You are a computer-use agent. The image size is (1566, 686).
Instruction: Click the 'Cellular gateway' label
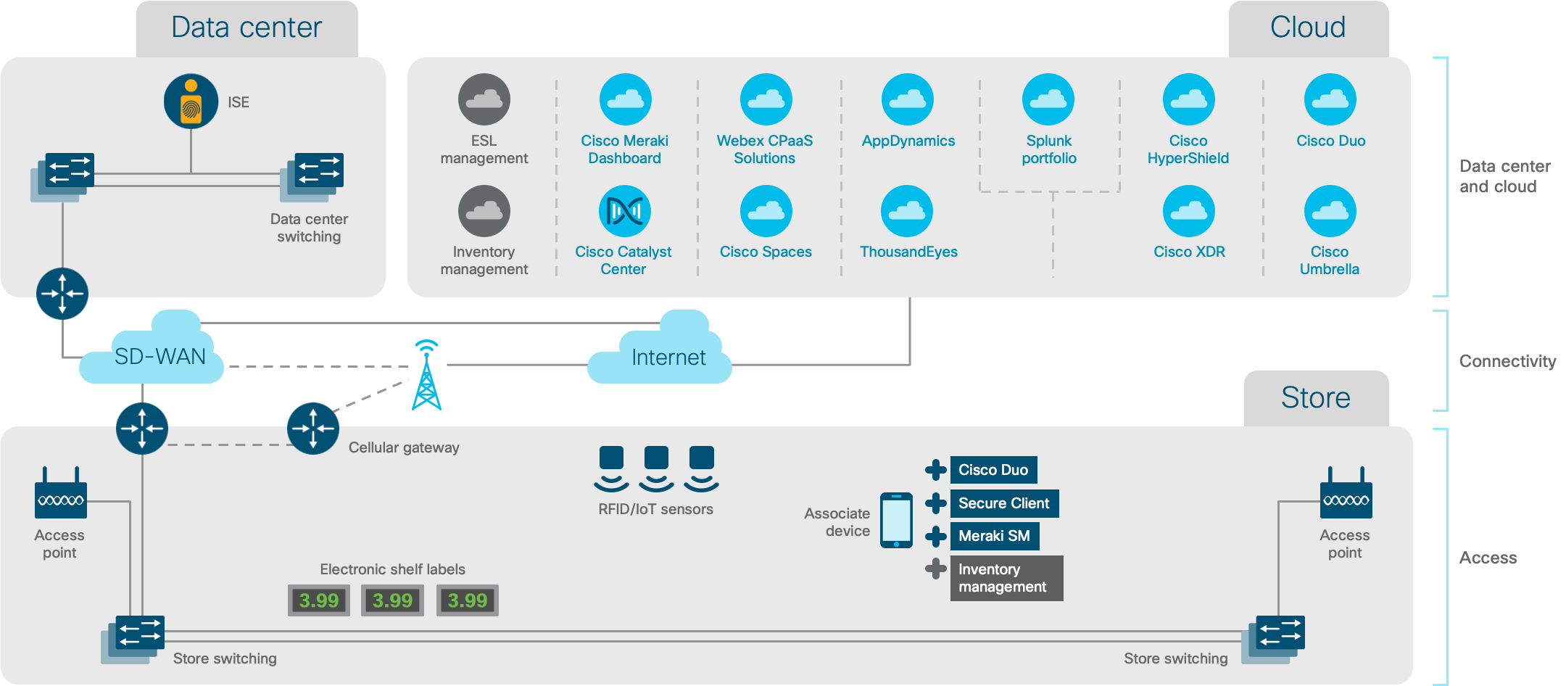404,447
